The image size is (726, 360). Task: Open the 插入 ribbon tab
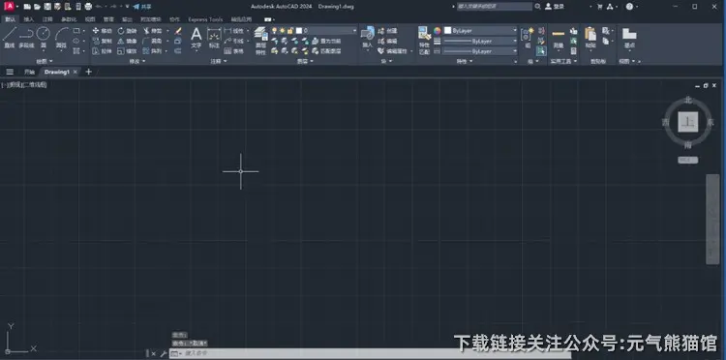[x=29, y=19]
